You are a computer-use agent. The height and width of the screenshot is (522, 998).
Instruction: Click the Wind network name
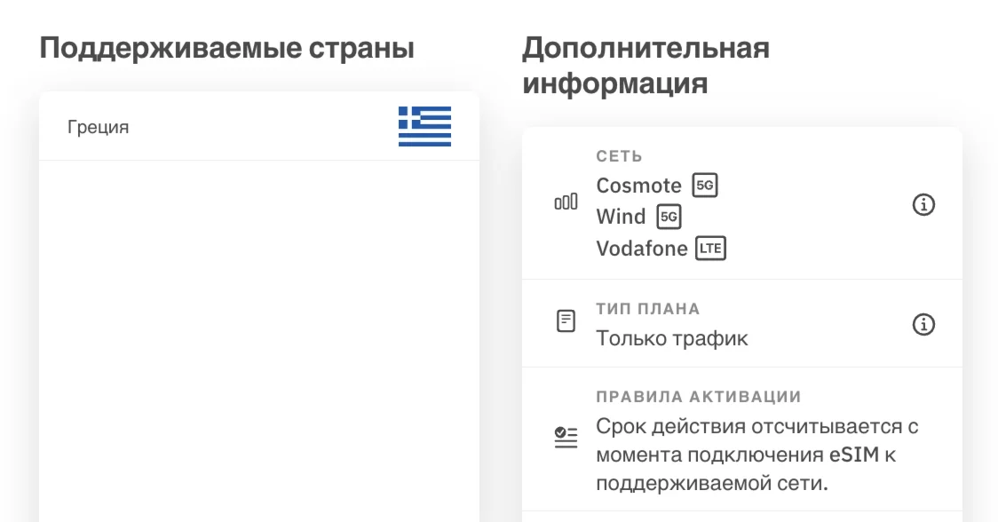pos(621,217)
